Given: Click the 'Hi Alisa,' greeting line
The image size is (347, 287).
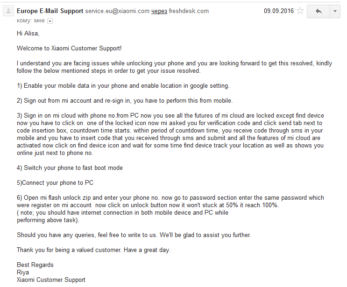Looking at the screenshot, I should [x=28, y=34].
